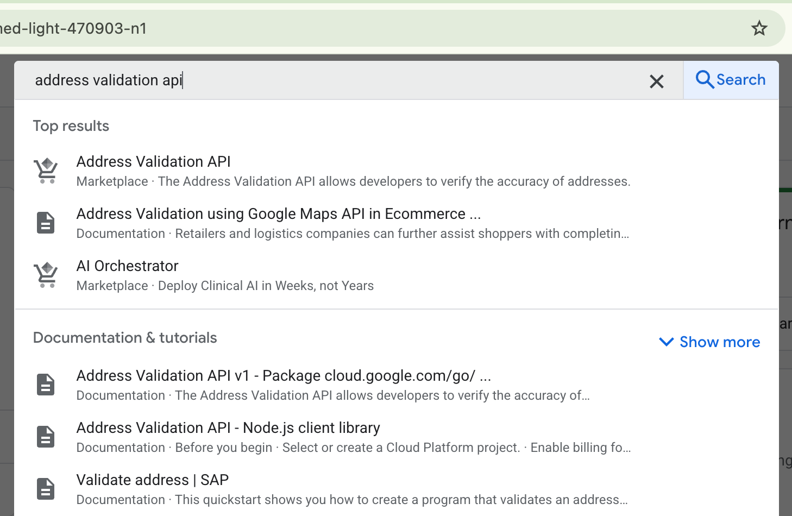The width and height of the screenshot is (792, 516).
Task: Click the documentation page icon beside Ecommerce article
Action: click(46, 222)
